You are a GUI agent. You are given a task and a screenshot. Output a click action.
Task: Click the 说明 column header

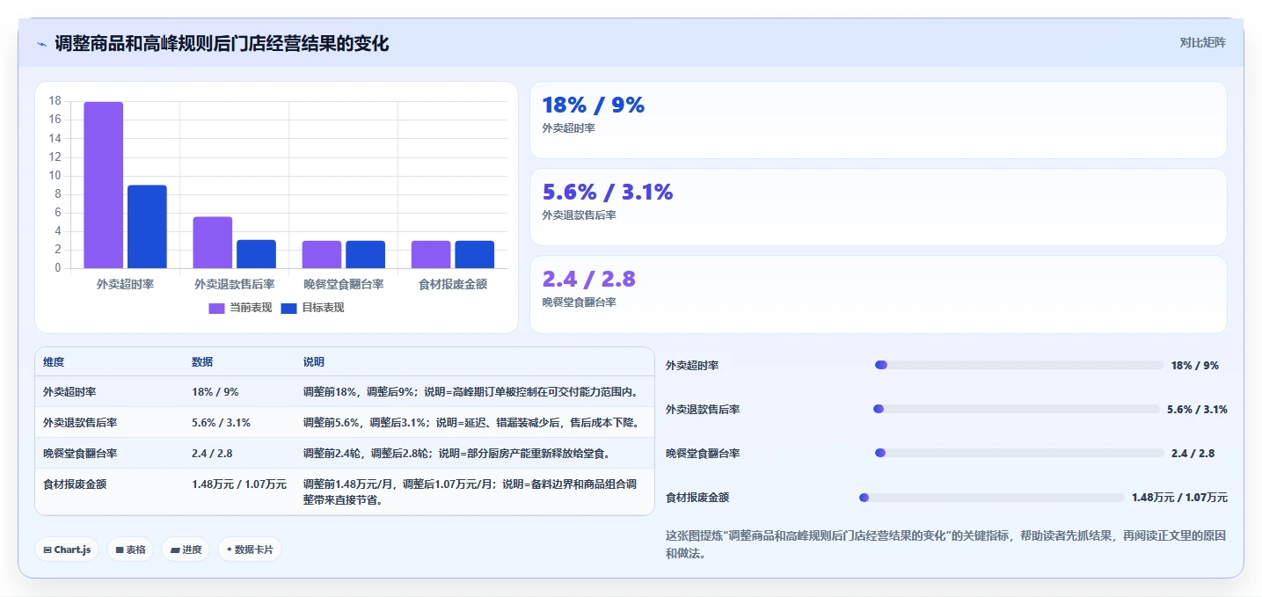coord(314,362)
